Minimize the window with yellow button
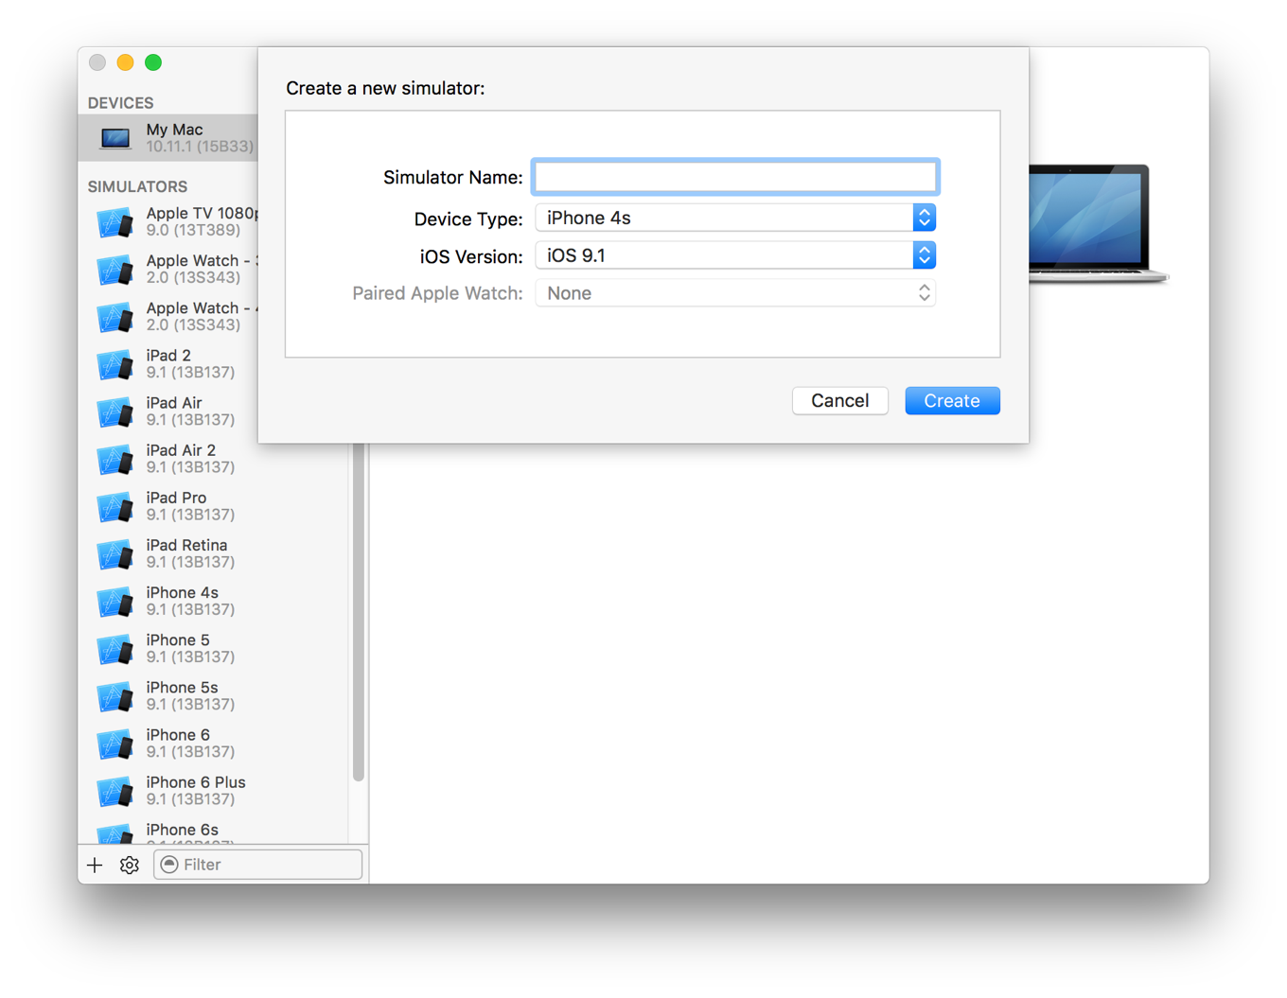The height and width of the screenshot is (998, 1287). [x=125, y=62]
